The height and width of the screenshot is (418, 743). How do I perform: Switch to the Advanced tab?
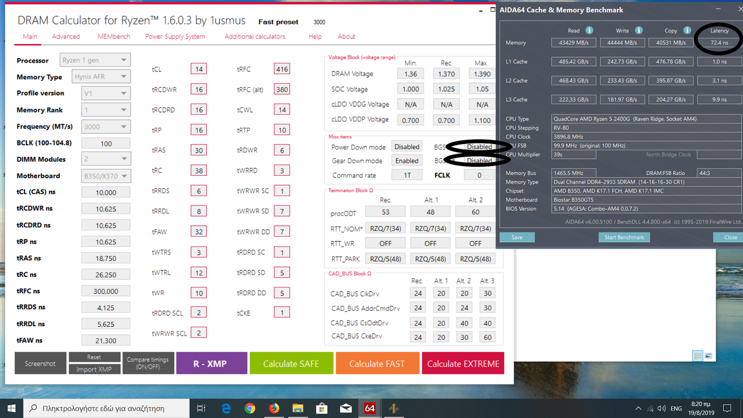click(66, 37)
